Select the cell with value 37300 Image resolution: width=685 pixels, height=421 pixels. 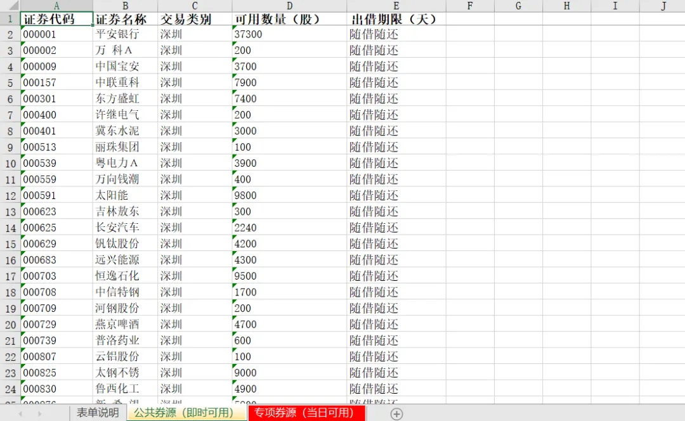point(289,34)
